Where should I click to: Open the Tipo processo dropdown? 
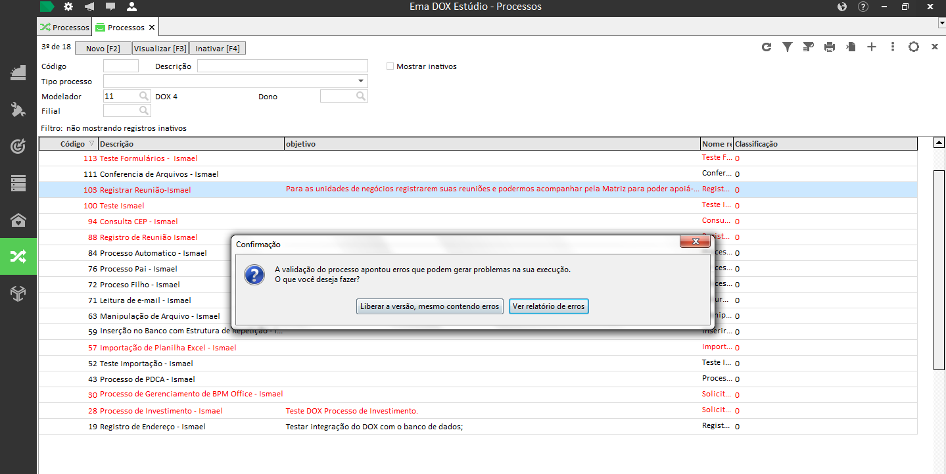(361, 81)
